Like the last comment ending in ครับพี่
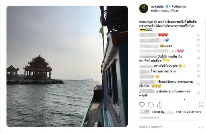The image size is (206, 133). coord(199,93)
